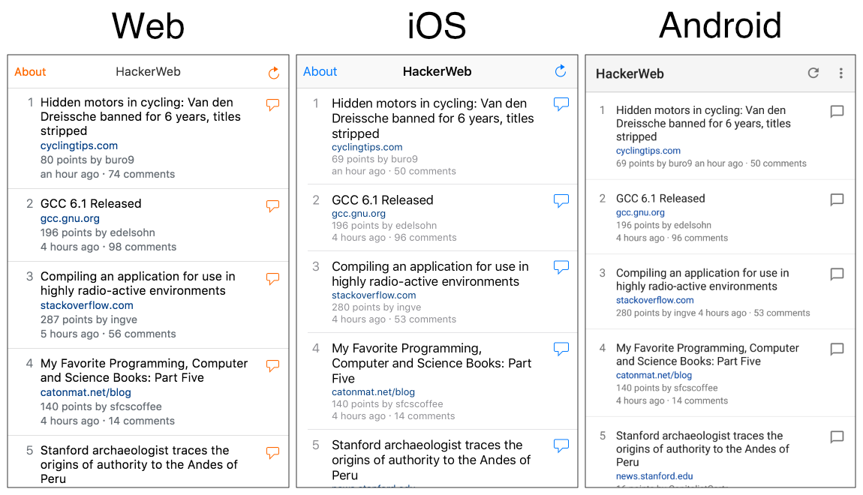Select GCC 6.1 Released story in iOS panel
863x495 pixels.
coord(382,200)
